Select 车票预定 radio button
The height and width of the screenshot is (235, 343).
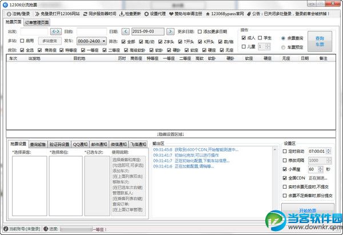point(283,47)
